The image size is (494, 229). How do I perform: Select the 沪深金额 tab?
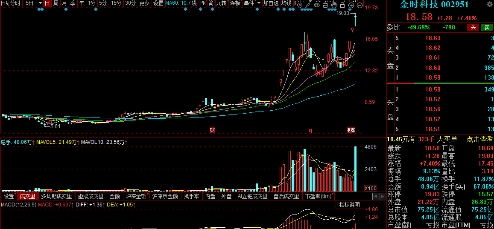137,197
